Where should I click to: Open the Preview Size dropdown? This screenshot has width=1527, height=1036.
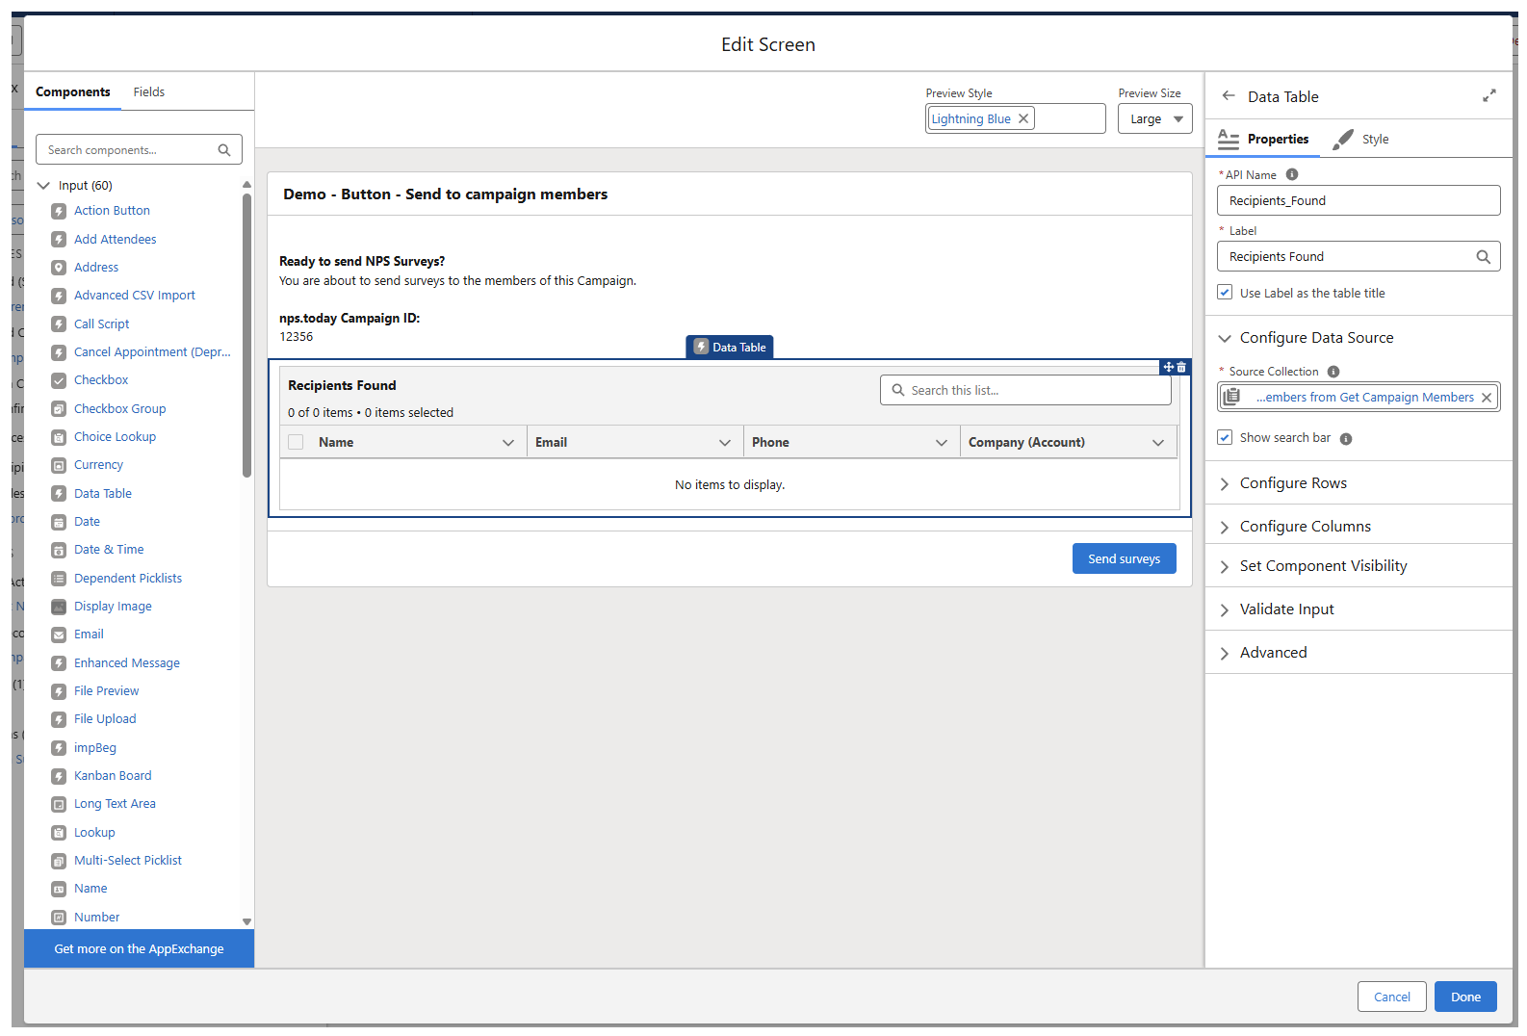1154,118
